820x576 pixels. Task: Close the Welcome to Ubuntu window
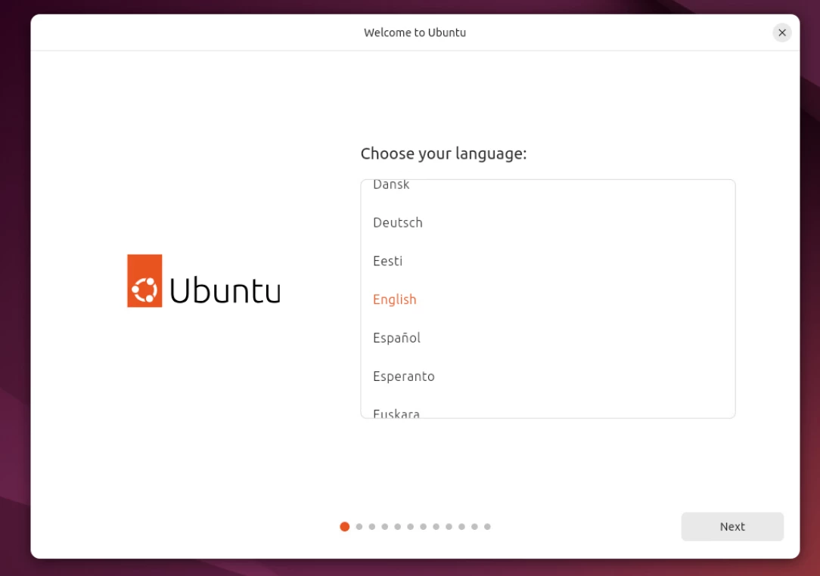point(782,33)
